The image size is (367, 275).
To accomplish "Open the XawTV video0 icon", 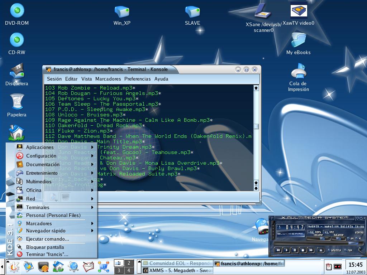I will click(x=298, y=11).
